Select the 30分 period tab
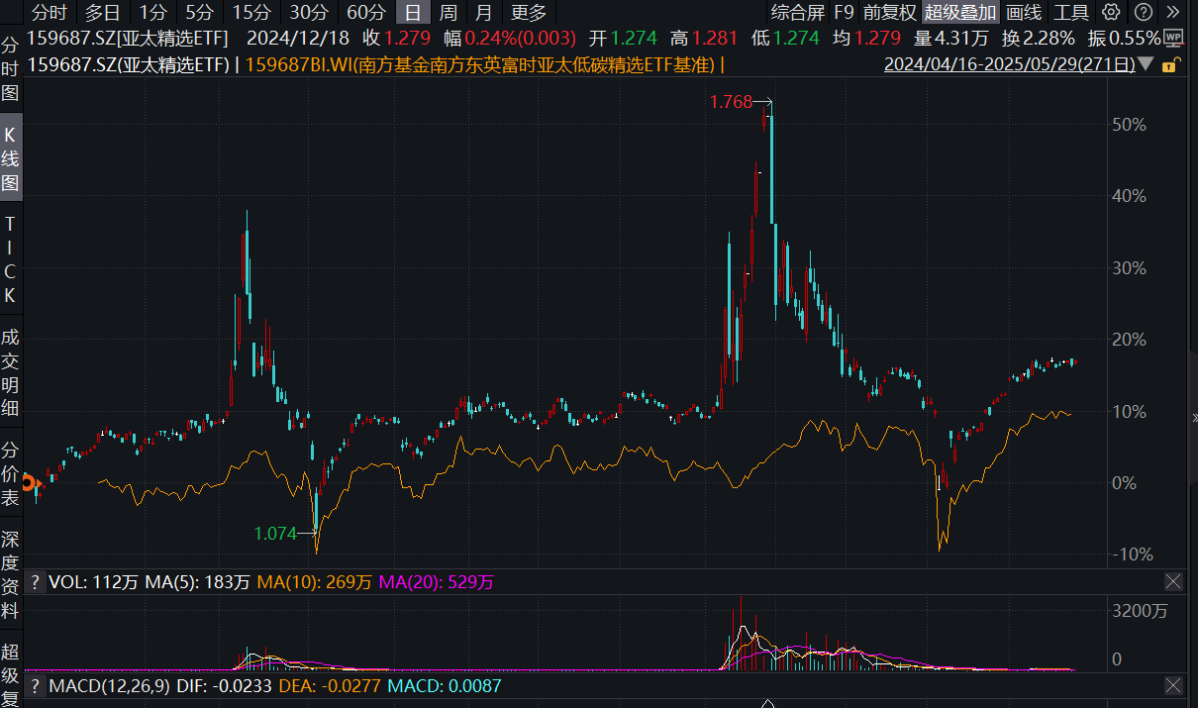 click(309, 12)
